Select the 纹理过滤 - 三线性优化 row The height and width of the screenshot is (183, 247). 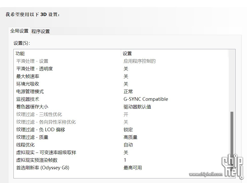(x=121, y=114)
